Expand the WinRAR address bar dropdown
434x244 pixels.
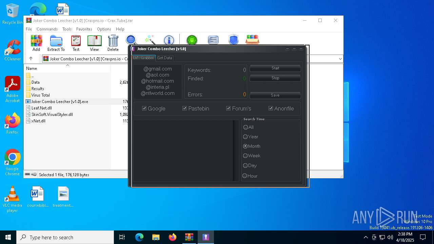(340, 59)
